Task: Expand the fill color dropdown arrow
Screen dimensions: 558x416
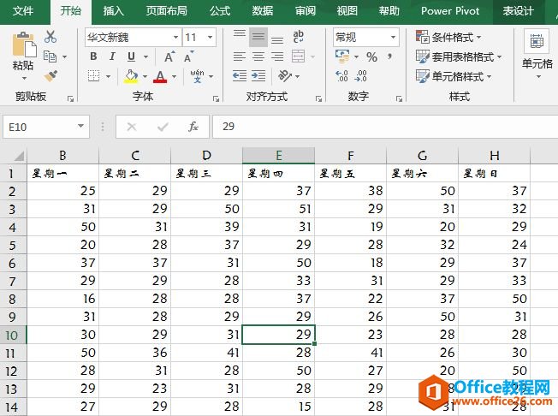Action: tap(145, 76)
